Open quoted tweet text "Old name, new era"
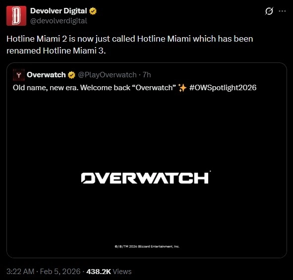293x280 pixels. tap(46, 88)
